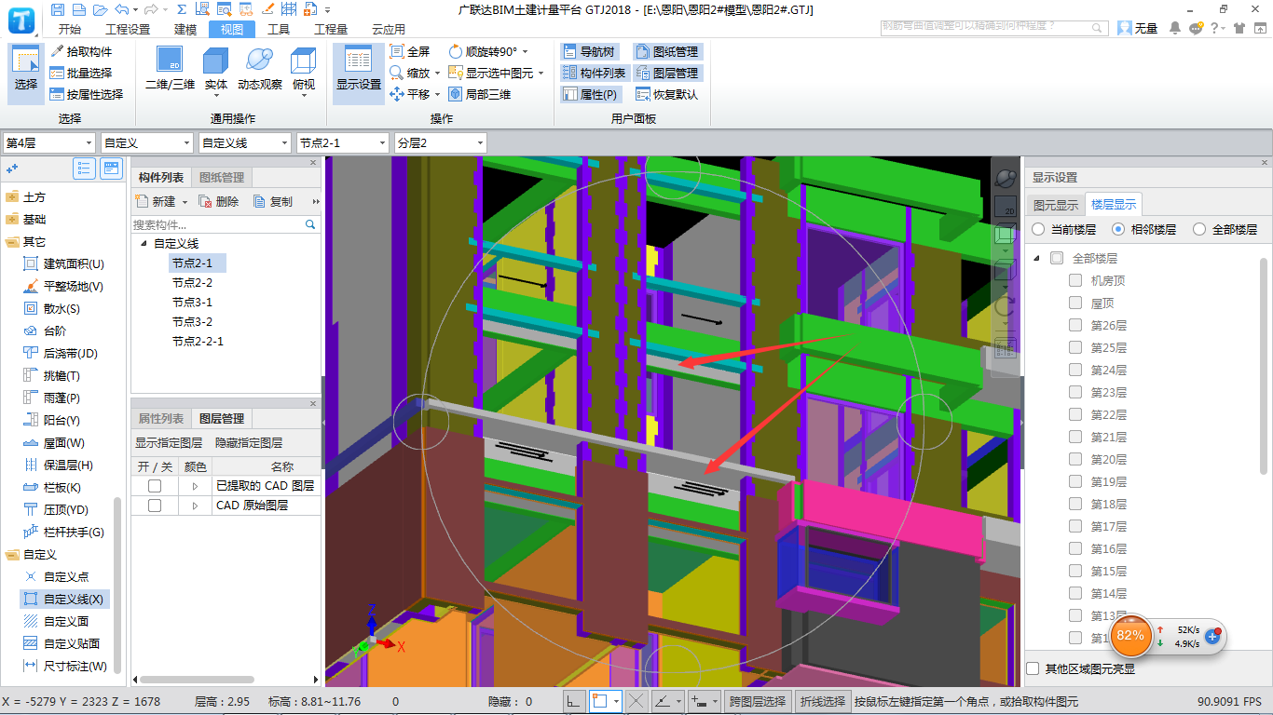Click the search magnifier in component list

pyautogui.click(x=310, y=224)
